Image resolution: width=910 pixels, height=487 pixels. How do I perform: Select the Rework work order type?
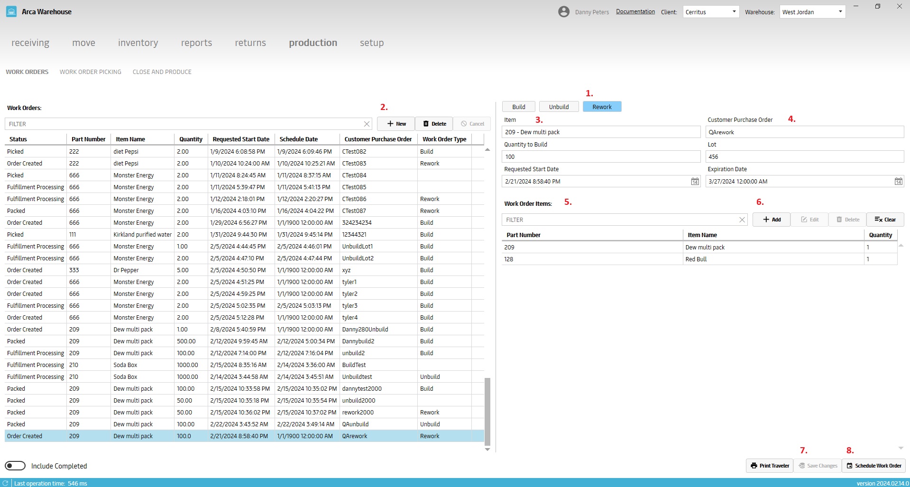602,107
